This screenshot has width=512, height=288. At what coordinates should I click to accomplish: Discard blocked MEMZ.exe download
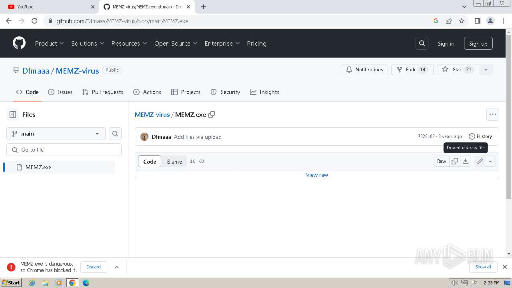[x=94, y=267]
